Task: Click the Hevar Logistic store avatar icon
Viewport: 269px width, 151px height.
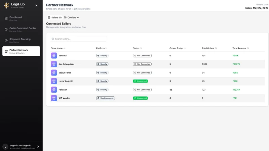Action: (54, 81)
